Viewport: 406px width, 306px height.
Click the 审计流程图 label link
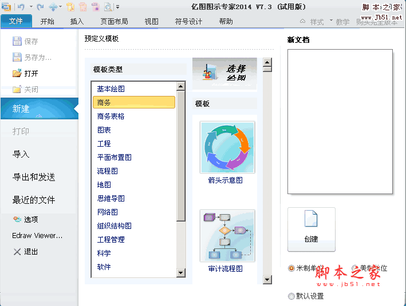[x=225, y=269]
